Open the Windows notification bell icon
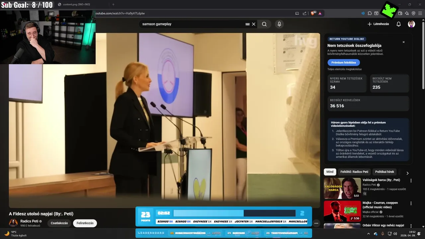This screenshot has width=425, height=239. [x=419, y=234]
